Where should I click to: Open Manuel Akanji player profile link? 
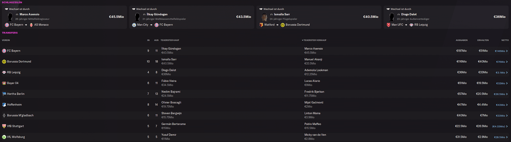(x=313, y=59)
